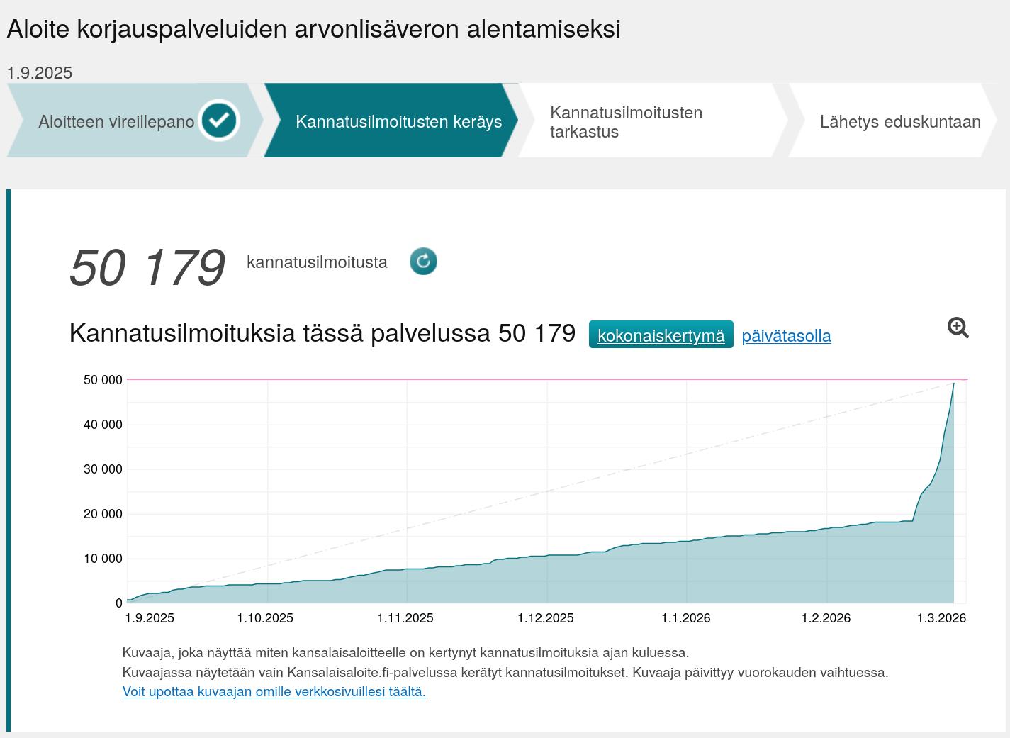
Task: Click the refresh support count icon
Action: pos(423,262)
